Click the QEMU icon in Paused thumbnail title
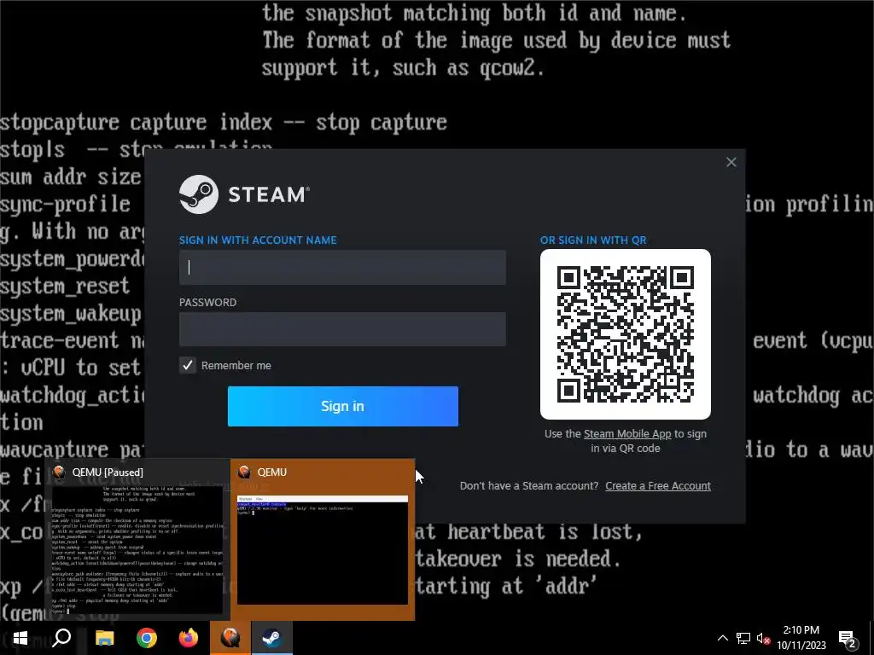The image size is (874, 655). click(59, 472)
